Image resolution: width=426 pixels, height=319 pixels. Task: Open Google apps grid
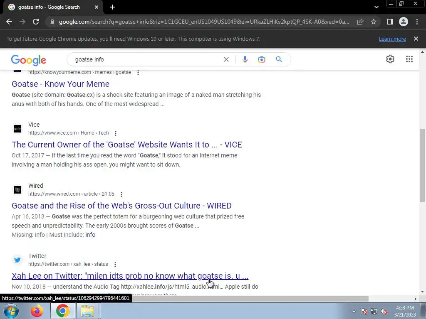tap(409, 59)
